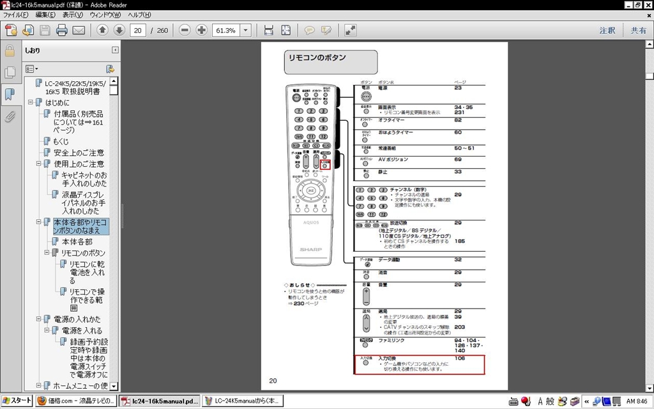Image resolution: width=654 pixels, height=409 pixels.
Task: Open the キャビネットのお手入れのしかた bookmark
Action: (84, 179)
